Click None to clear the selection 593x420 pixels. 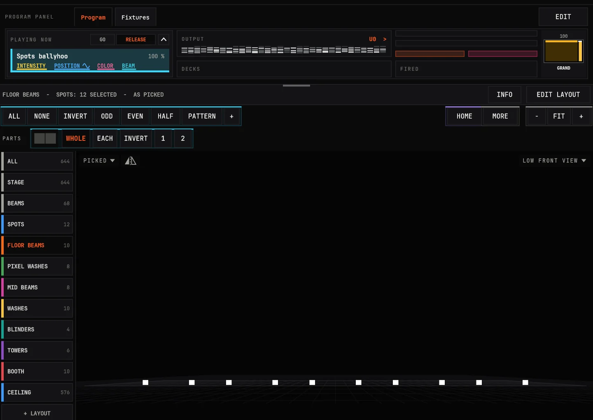tap(42, 116)
